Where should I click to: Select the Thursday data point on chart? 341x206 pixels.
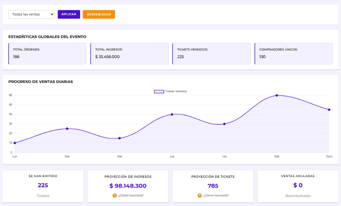click(172, 114)
